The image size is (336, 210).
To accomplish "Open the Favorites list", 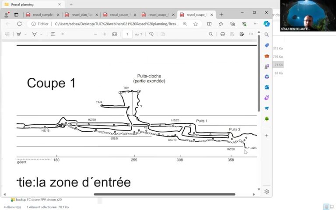I will pos(221,24).
